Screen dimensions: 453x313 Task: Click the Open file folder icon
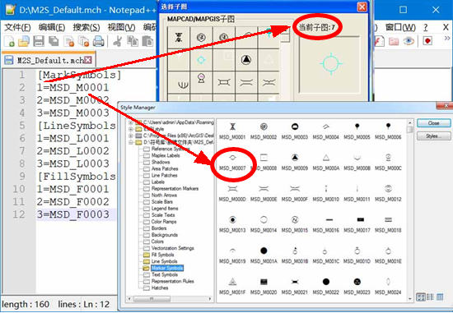coord(24,41)
